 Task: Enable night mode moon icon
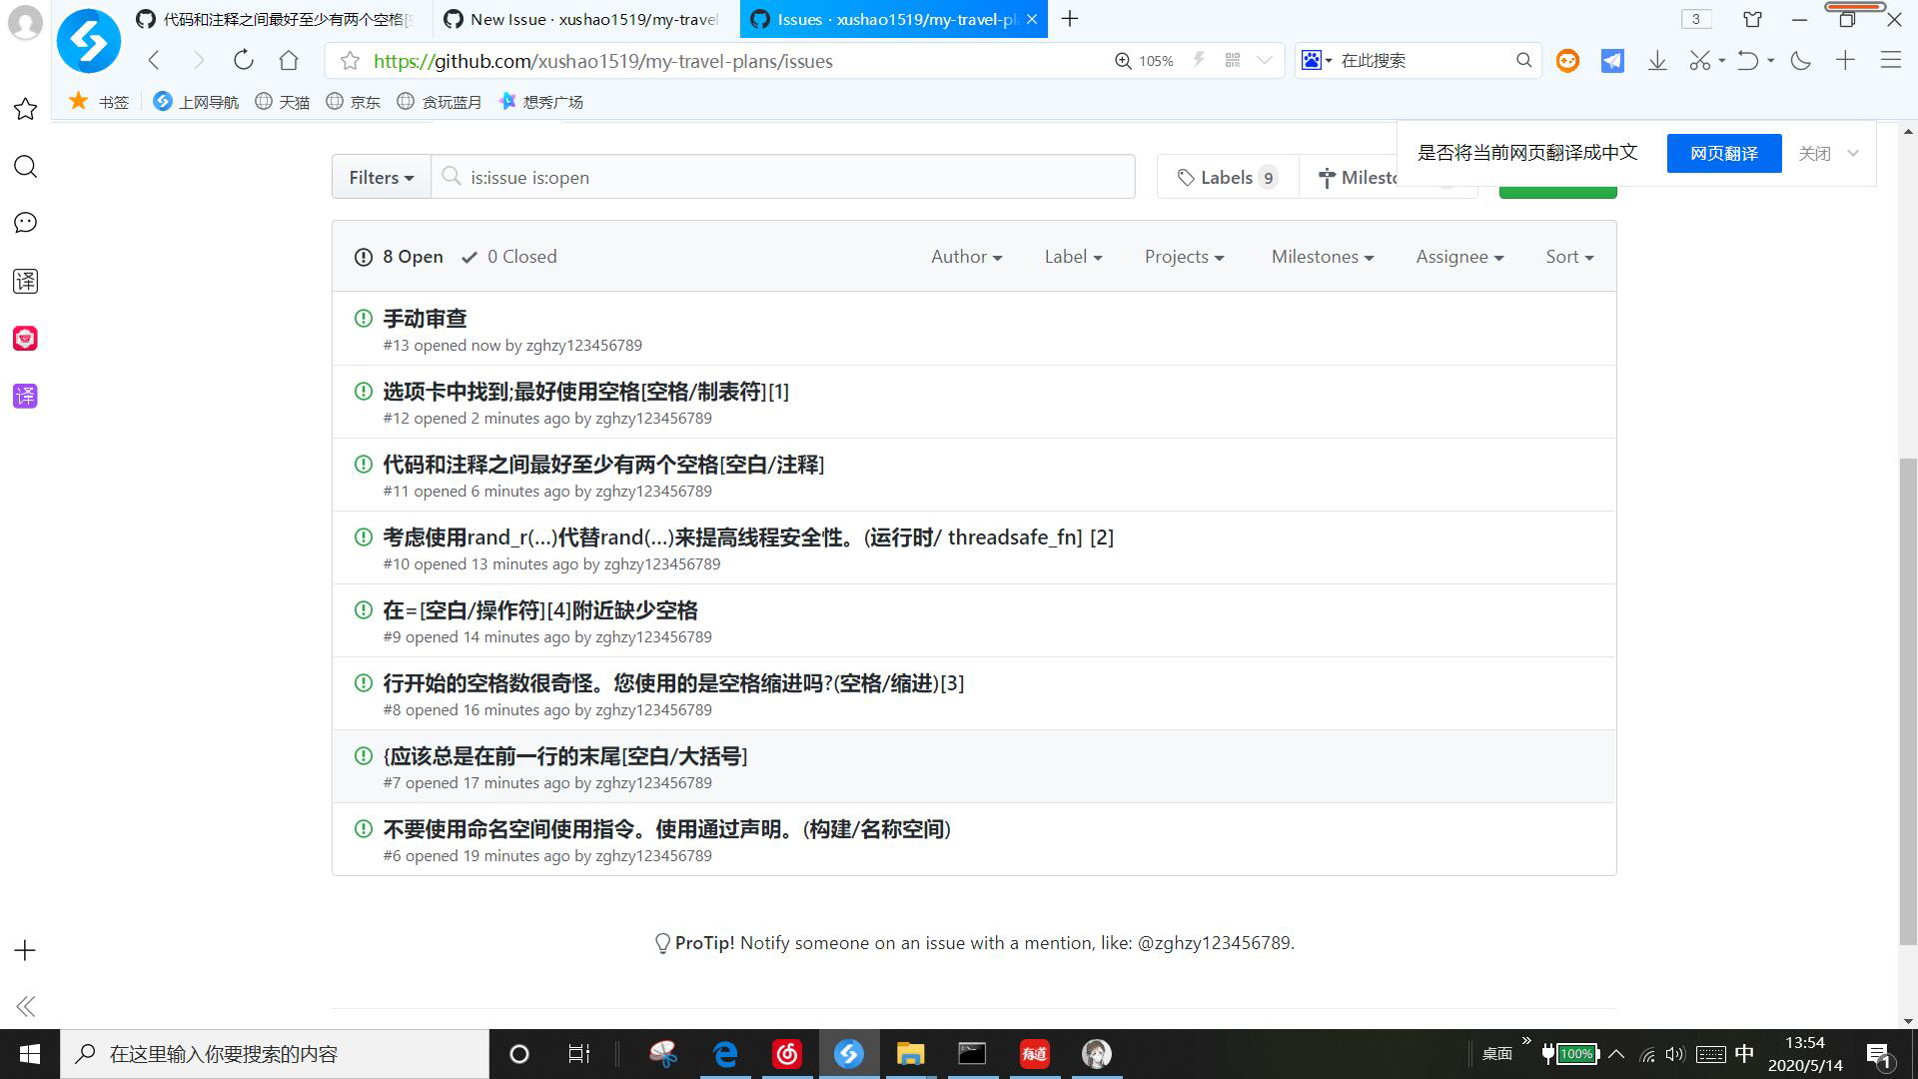click(1801, 61)
